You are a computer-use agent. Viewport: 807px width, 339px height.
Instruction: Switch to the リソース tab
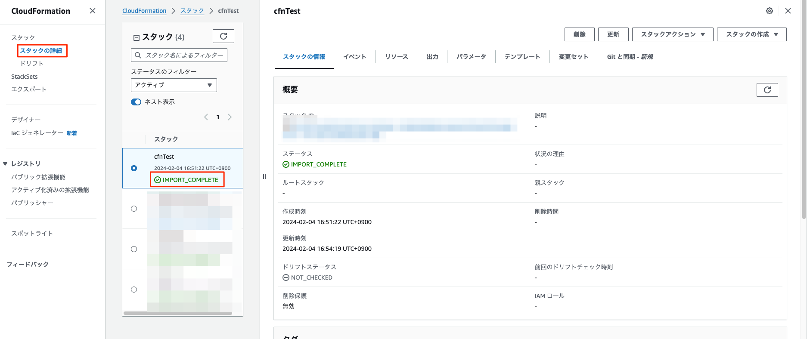tap(396, 57)
